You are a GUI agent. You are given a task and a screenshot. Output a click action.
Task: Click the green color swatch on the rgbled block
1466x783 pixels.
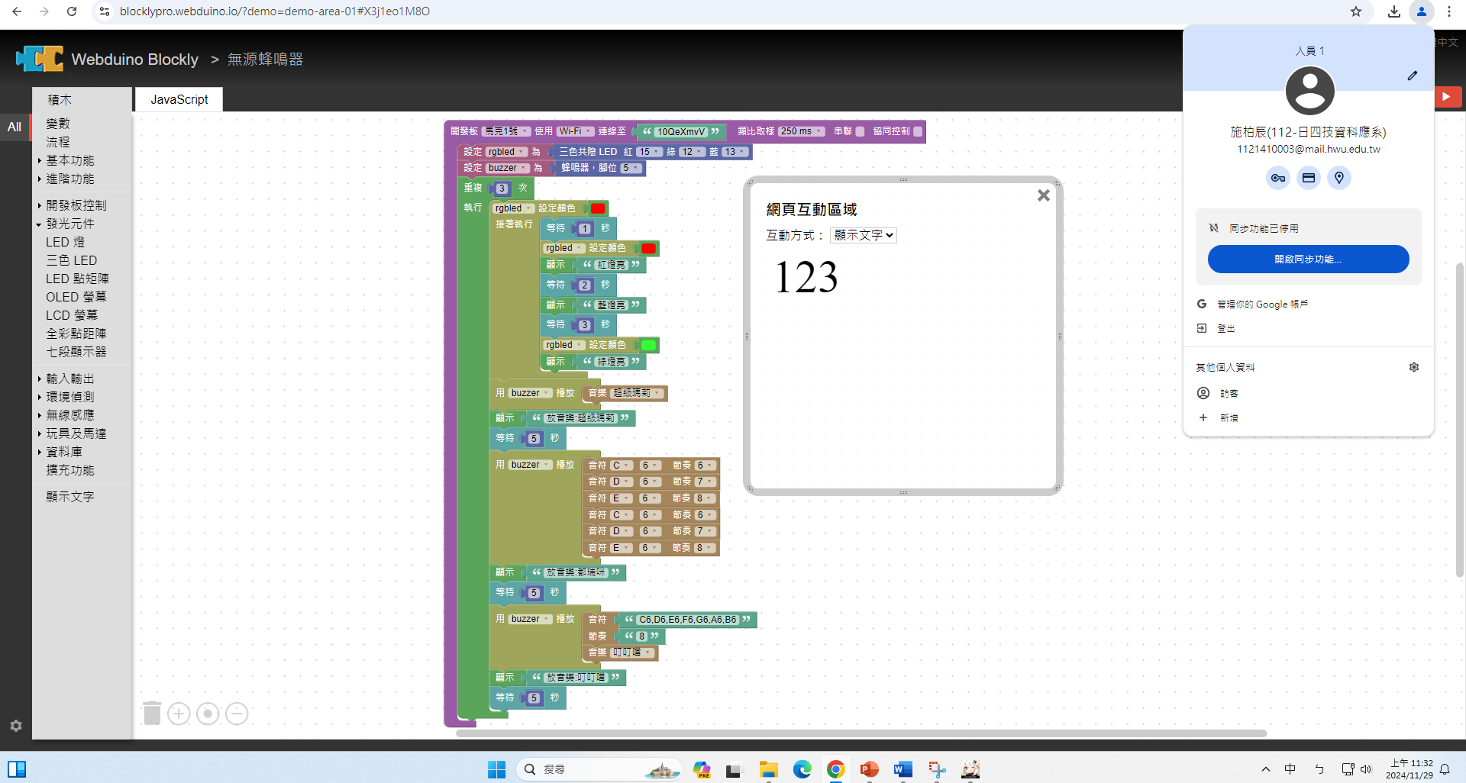click(648, 345)
